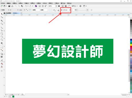Select the Smart Fill tool
132x98 pixels.
click(x=2, y=67)
